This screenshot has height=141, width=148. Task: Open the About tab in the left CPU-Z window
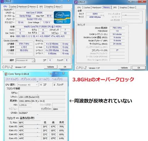pos(58,7)
